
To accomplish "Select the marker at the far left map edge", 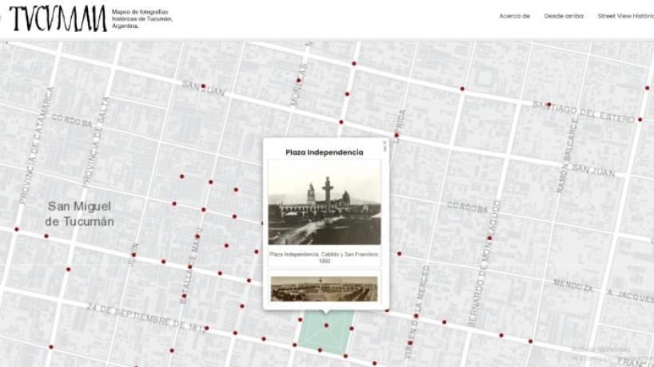I will [x=16, y=230].
